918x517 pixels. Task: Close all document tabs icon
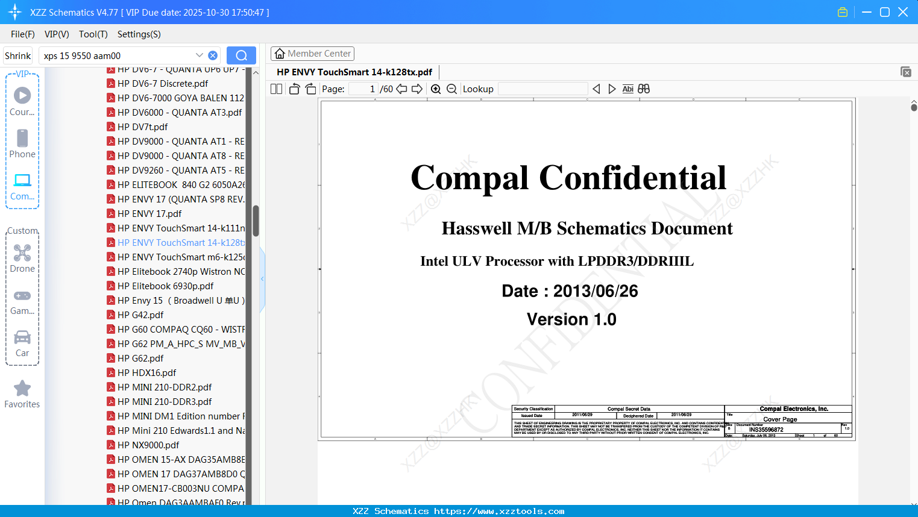tap(906, 72)
